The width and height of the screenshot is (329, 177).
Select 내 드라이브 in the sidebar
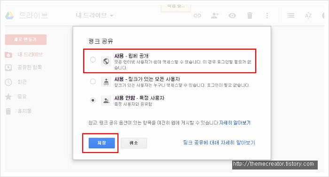pyautogui.click(x=30, y=54)
